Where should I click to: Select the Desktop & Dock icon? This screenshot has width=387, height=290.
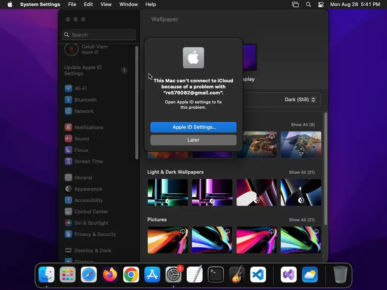[68, 251]
